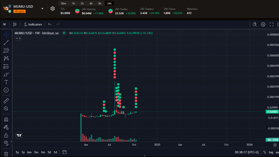This screenshot has height=157, width=279.
Task: Undo the last chart action
Action: [x=50, y=24]
